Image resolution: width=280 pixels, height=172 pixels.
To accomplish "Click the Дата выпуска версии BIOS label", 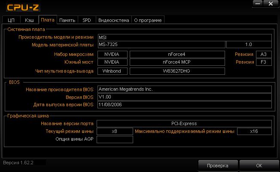I will pyautogui.click(x=64, y=104).
